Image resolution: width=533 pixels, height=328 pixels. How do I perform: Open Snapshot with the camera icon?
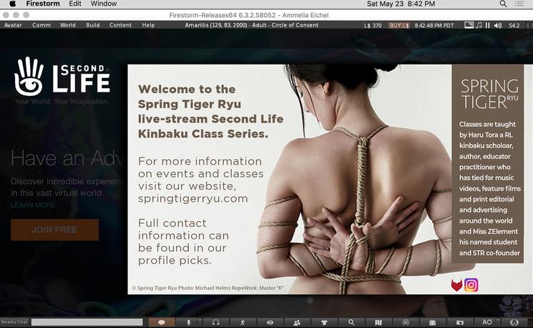(x=459, y=322)
